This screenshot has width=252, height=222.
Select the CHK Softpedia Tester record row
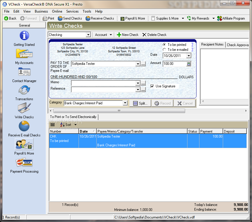tap(148, 141)
